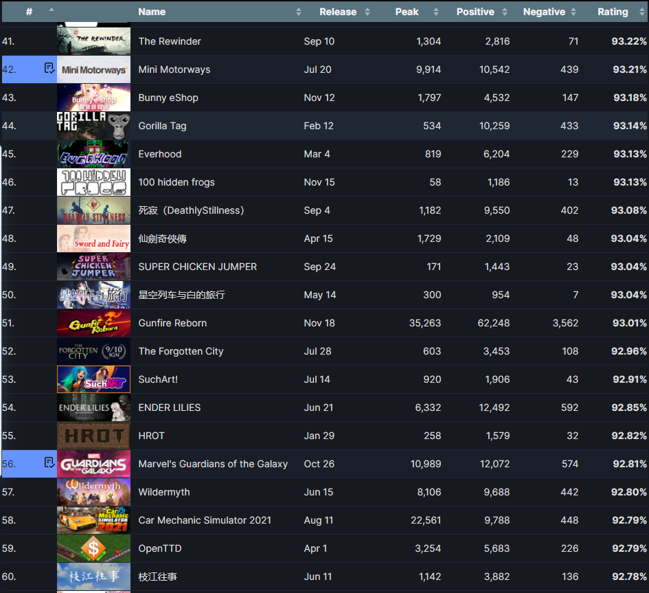Select Gorilla Tag release date Feb 12
This screenshot has height=593, width=649.
pyautogui.click(x=319, y=126)
